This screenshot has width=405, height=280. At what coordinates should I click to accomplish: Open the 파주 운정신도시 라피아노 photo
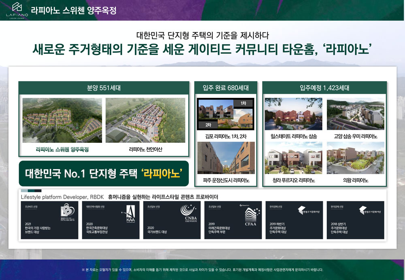click(226, 158)
